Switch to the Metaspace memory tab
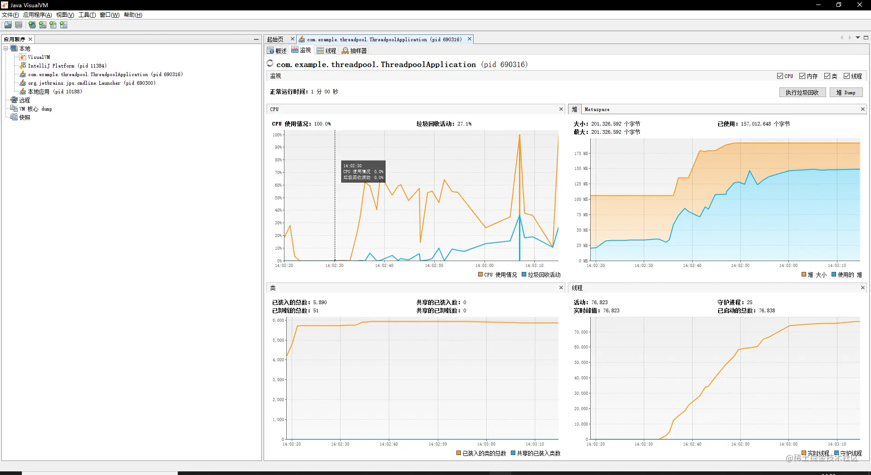Image resolution: width=871 pixels, height=475 pixels. click(x=597, y=109)
